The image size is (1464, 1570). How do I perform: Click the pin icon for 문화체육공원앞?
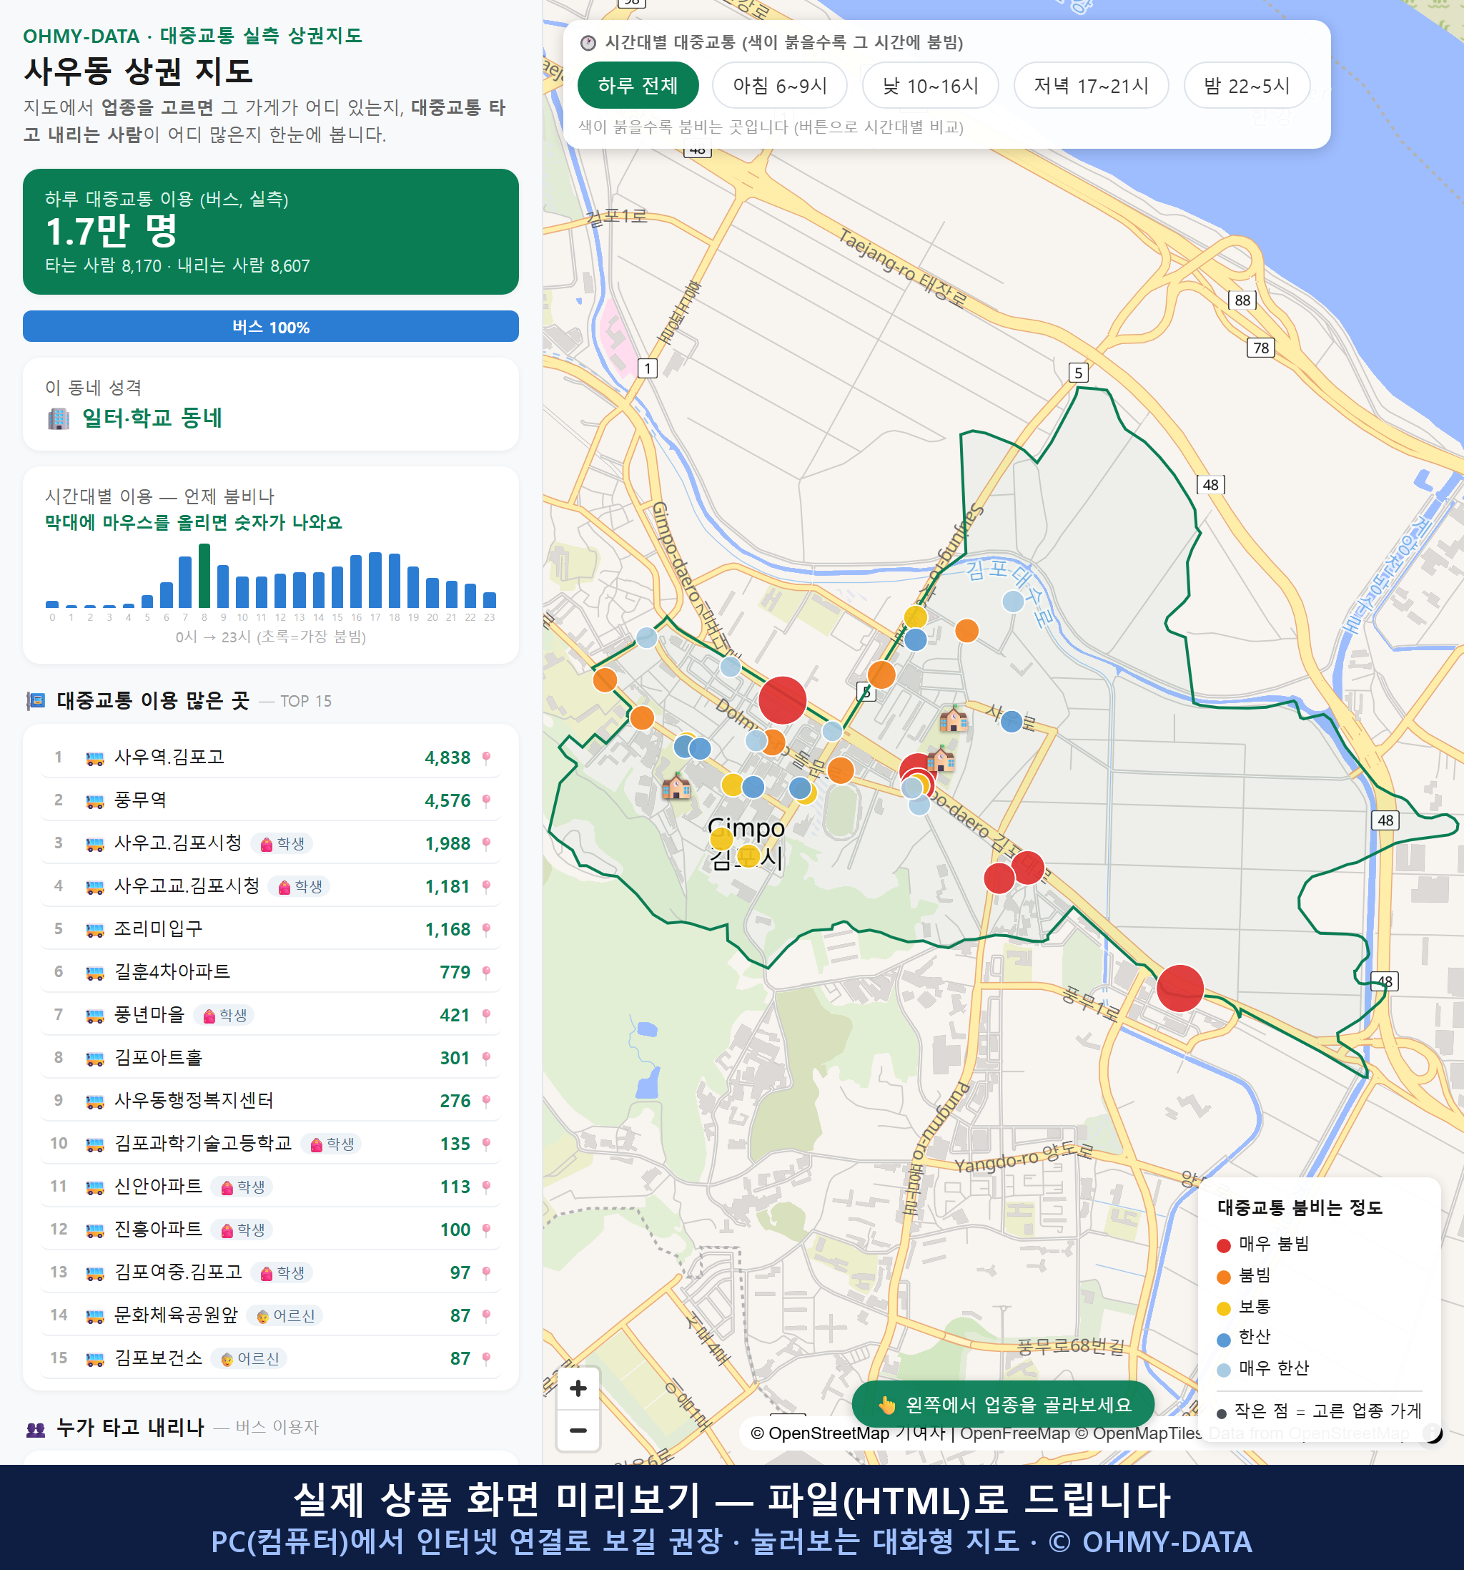(x=486, y=1315)
